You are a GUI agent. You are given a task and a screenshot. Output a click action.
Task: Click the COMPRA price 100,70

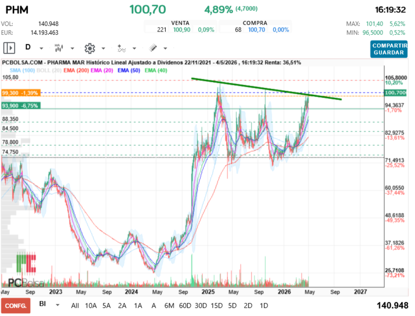click(257, 29)
